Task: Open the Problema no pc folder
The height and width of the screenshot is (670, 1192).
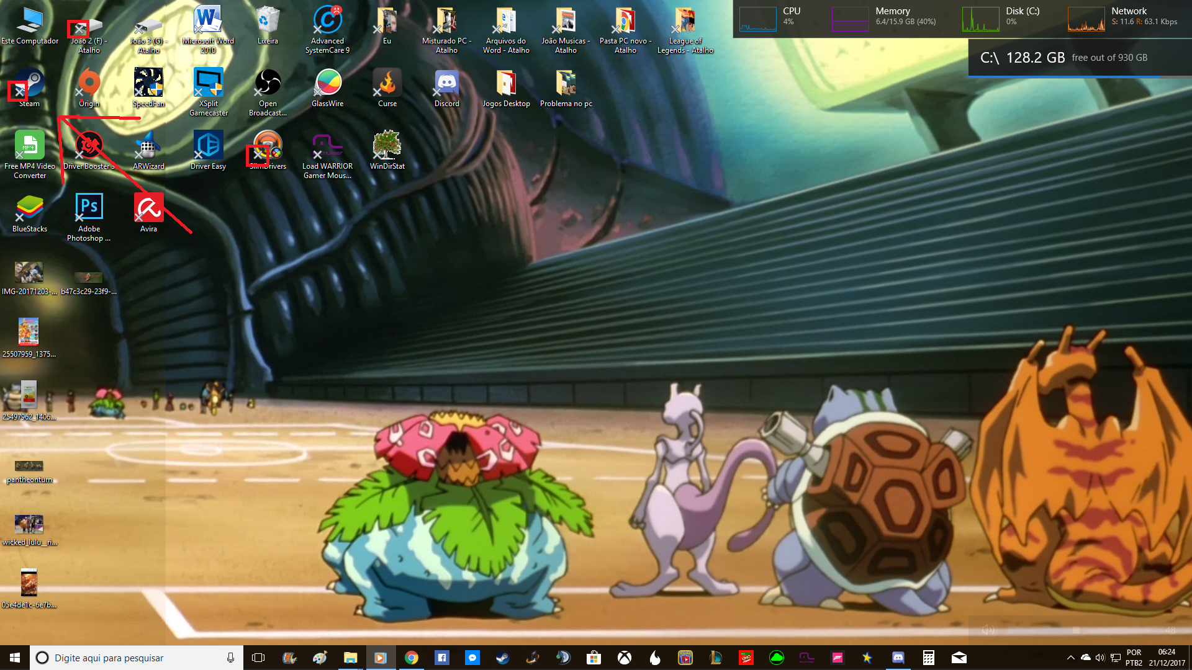Action: pyautogui.click(x=566, y=88)
